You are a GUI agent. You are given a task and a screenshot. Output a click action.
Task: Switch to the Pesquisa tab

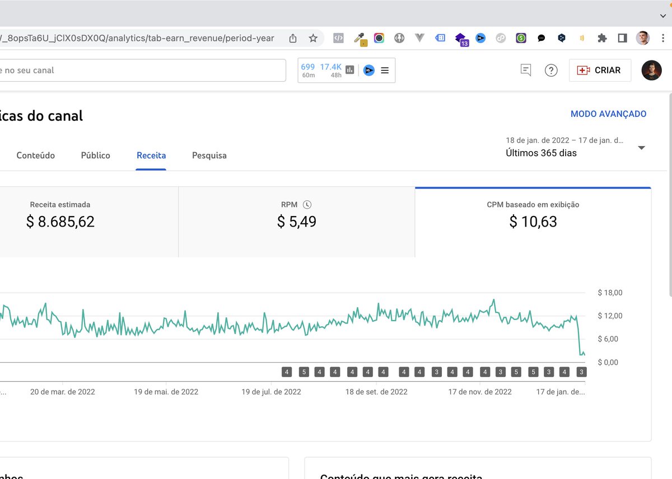point(209,156)
